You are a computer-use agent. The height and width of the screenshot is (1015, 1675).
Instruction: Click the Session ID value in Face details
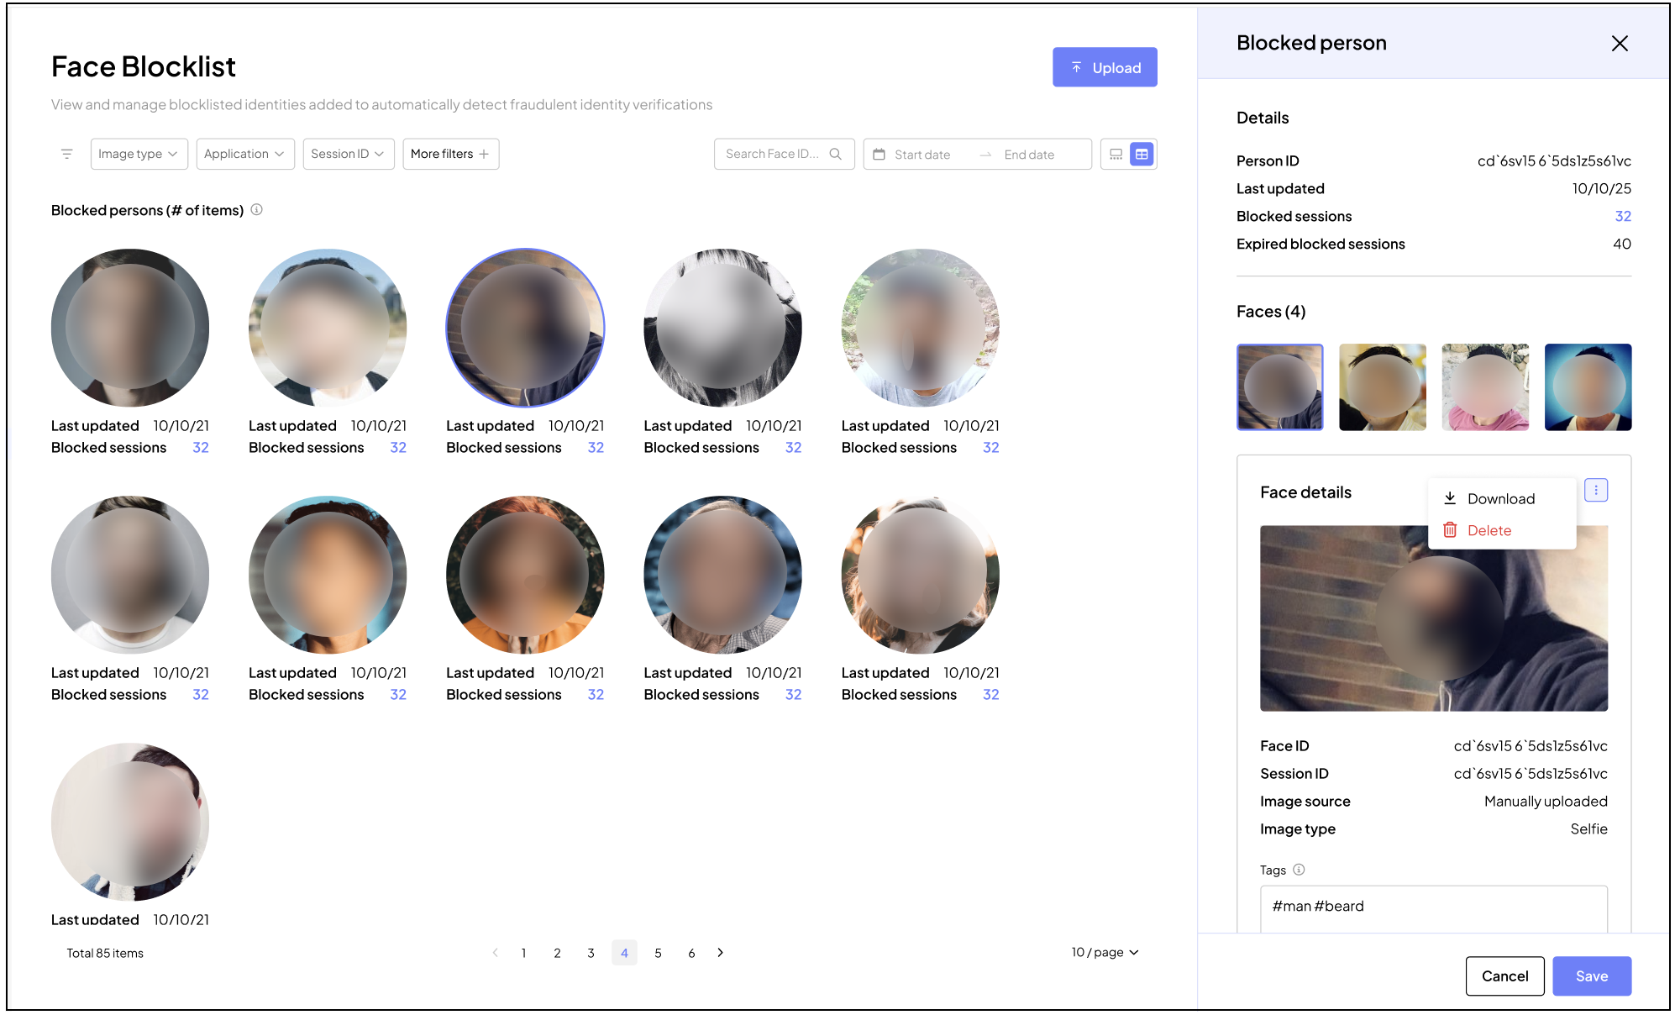(1531, 774)
